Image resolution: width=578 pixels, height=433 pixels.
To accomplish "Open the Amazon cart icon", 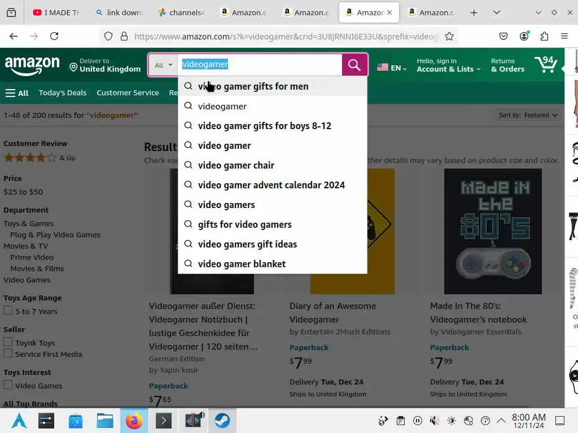I will coord(546,65).
